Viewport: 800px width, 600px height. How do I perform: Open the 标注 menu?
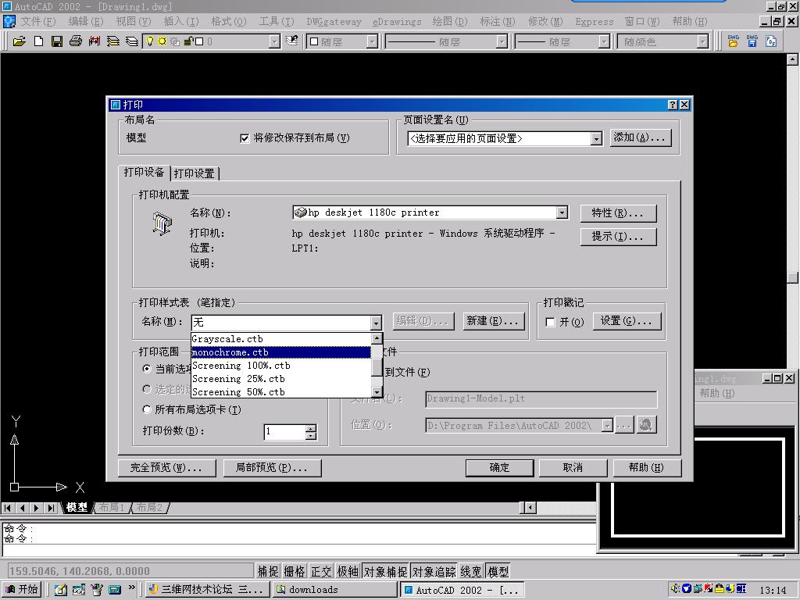pyautogui.click(x=498, y=21)
